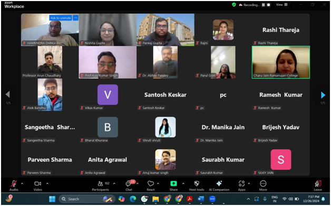Open the React emoji menu

coord(151,186)
